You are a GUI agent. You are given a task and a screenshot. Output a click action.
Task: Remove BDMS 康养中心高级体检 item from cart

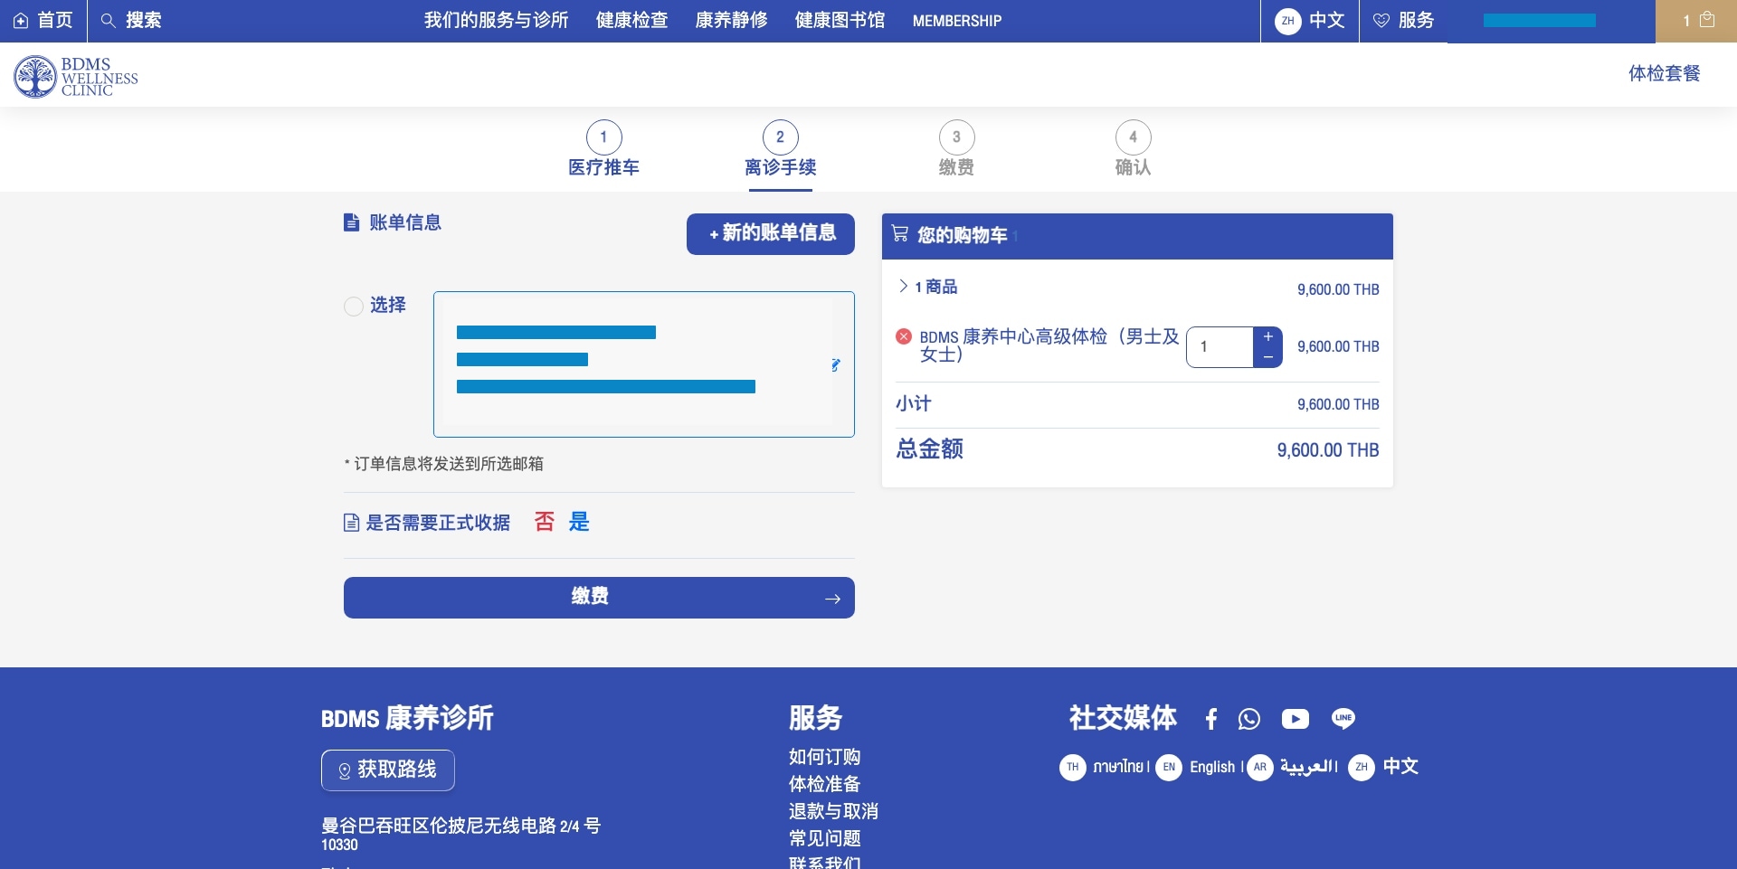[x=903, y=336]
